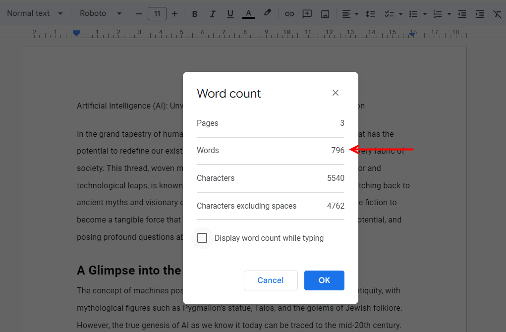Image resolution: width=506 pixels, height=332 pixels.
Task: Click the Words value 796
Action: coord(338,150)
